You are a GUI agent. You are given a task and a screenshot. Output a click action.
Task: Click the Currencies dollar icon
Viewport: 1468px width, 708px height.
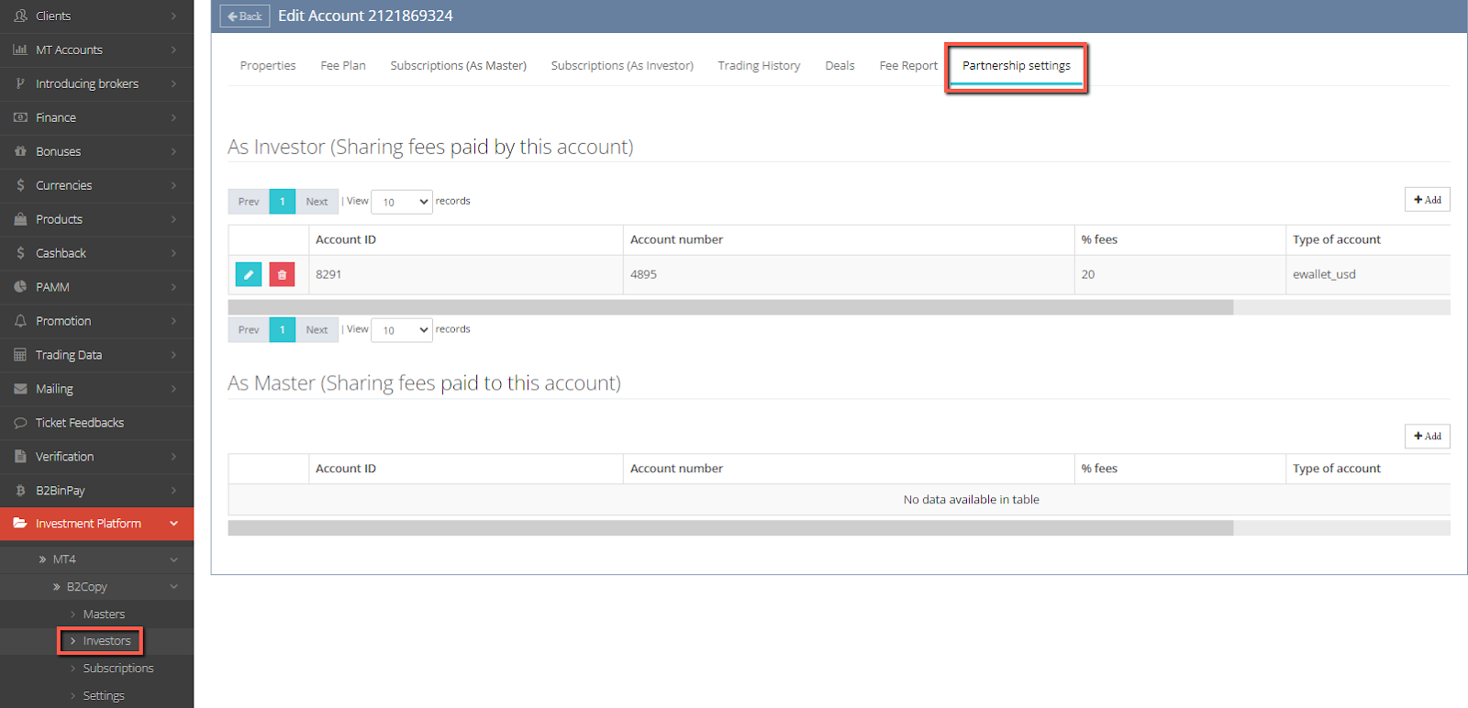click(x=20, y=185)
